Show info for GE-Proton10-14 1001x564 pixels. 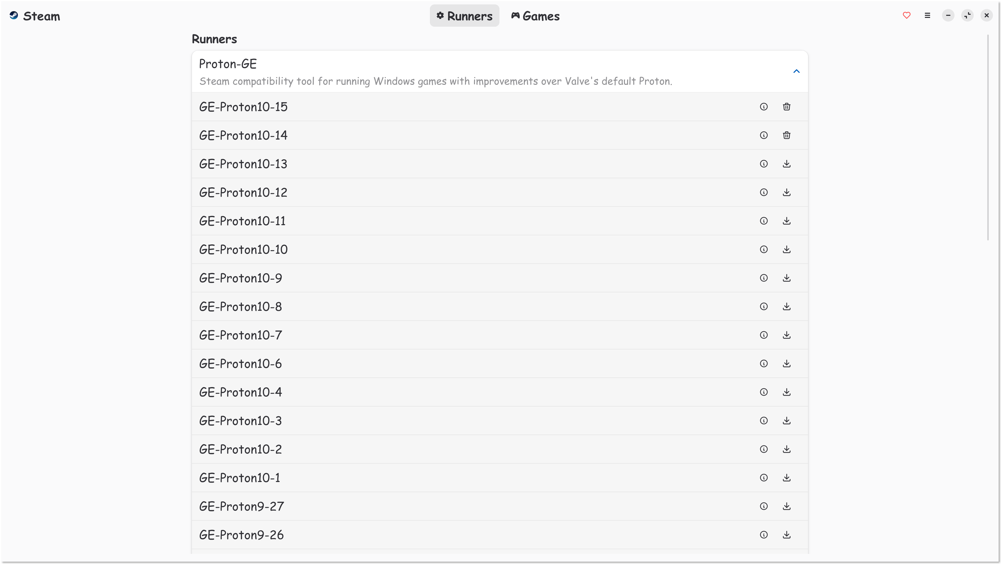(764, 135)
